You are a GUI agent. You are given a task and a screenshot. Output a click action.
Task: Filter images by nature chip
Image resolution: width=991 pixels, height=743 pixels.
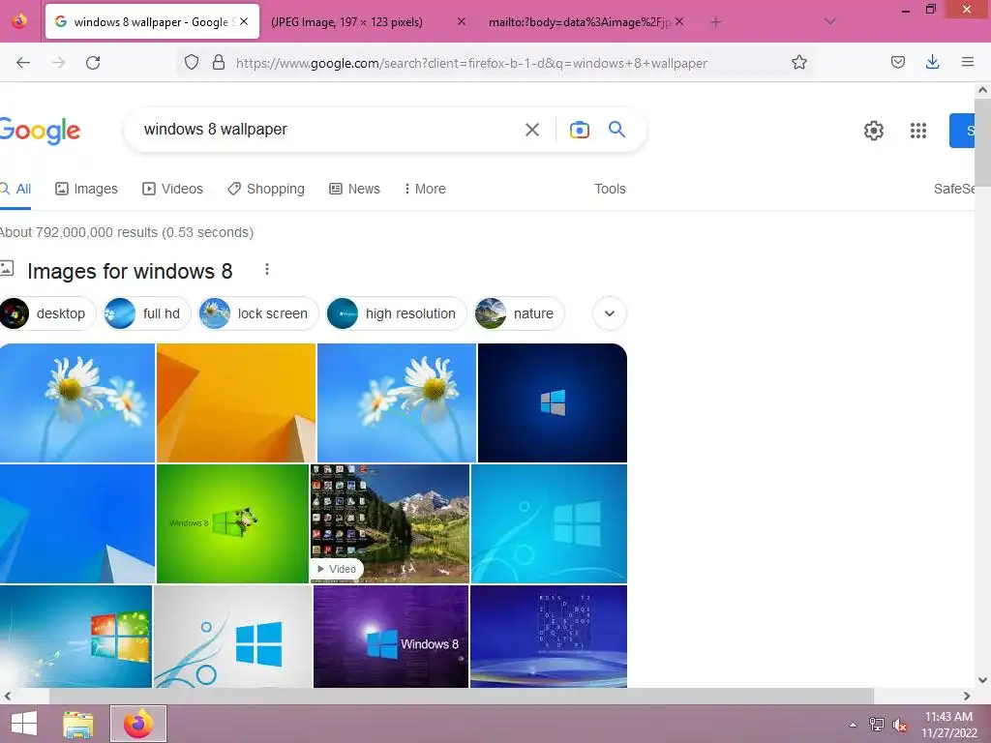(519, 313)
